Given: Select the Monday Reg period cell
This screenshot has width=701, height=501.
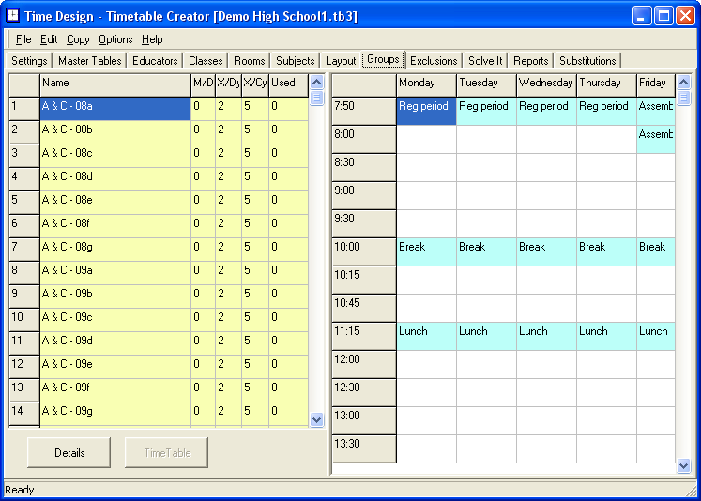Looking at the screenshot, I should (426, 111).
